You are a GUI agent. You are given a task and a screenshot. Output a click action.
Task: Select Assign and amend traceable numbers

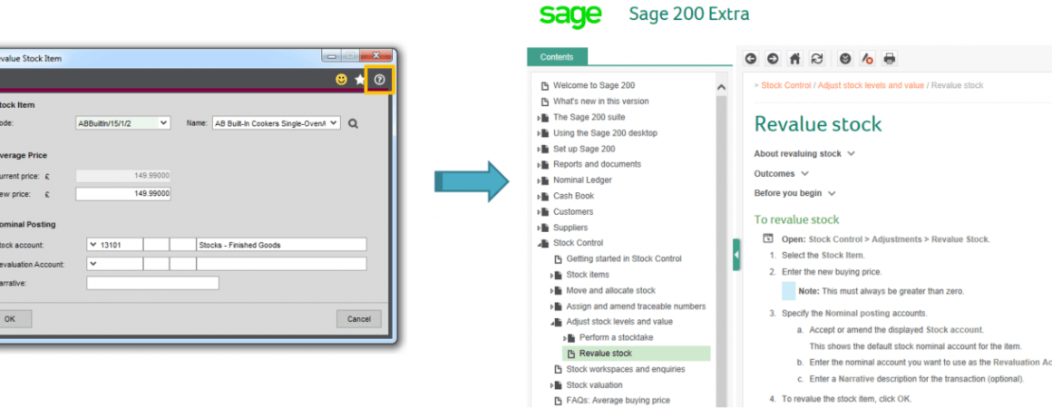pyautogui.click(x=636, y=306)
